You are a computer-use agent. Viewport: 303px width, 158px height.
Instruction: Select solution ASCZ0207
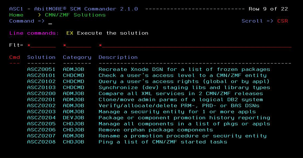click(41, 136)
